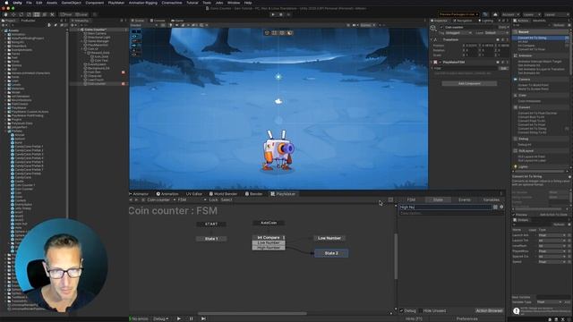
Task: Select the Hand tool in Unity toolbar
Action: (5, 14)
